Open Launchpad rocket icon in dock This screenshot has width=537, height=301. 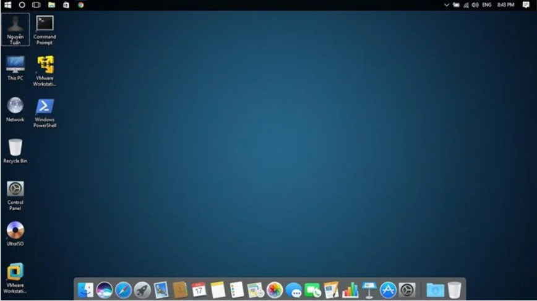(x=142, y=290)
